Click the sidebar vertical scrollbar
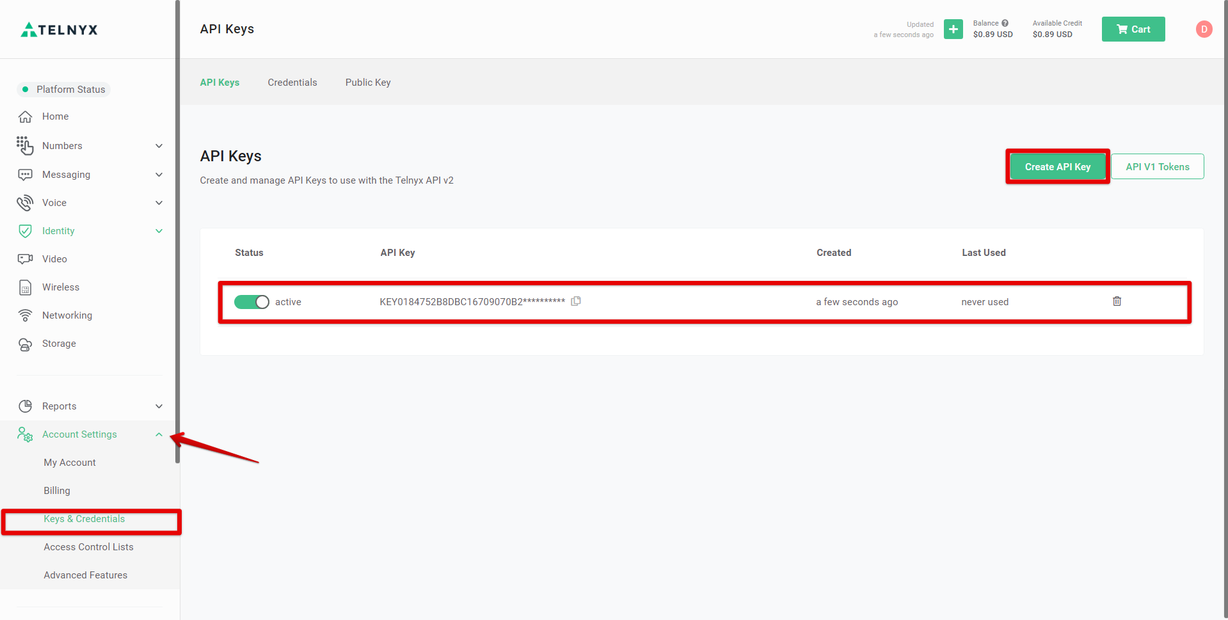 click(x=177, y=232)
